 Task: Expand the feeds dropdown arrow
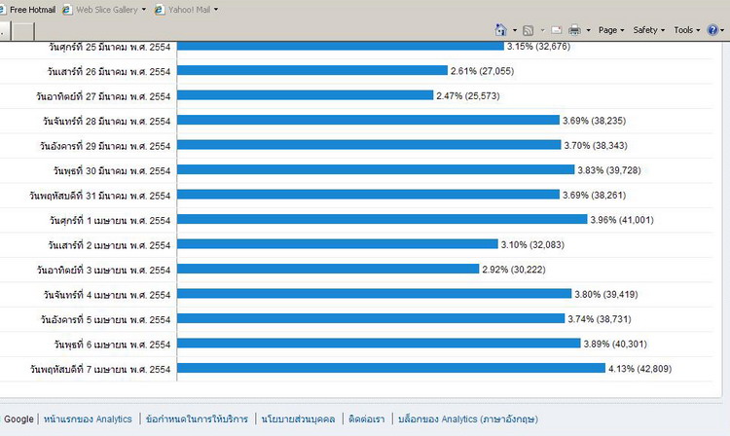pos(542,30)
